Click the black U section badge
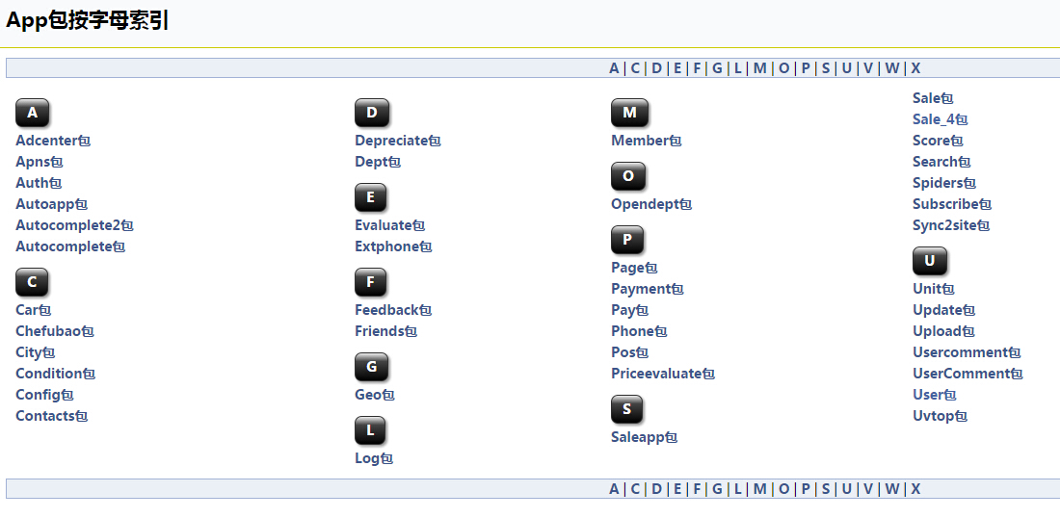 [930, 261]
